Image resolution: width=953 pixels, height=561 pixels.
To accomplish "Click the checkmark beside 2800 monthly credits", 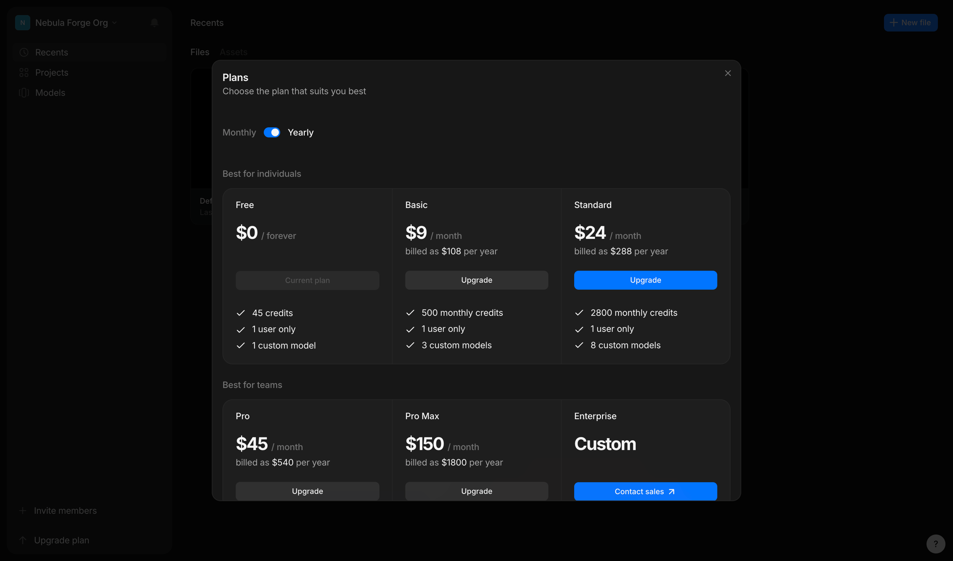I will (579, 313).
